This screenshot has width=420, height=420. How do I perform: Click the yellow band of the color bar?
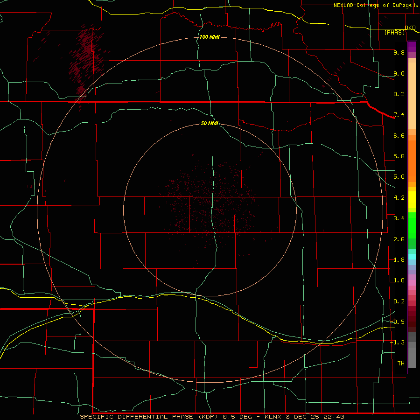[x=412, y=200]
